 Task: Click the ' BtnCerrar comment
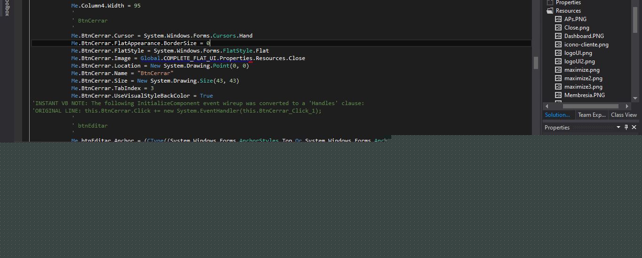click(x=89, y=21)
